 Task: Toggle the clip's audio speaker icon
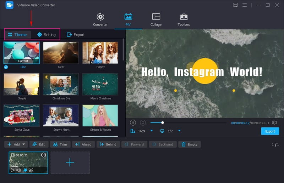(19, 170)
